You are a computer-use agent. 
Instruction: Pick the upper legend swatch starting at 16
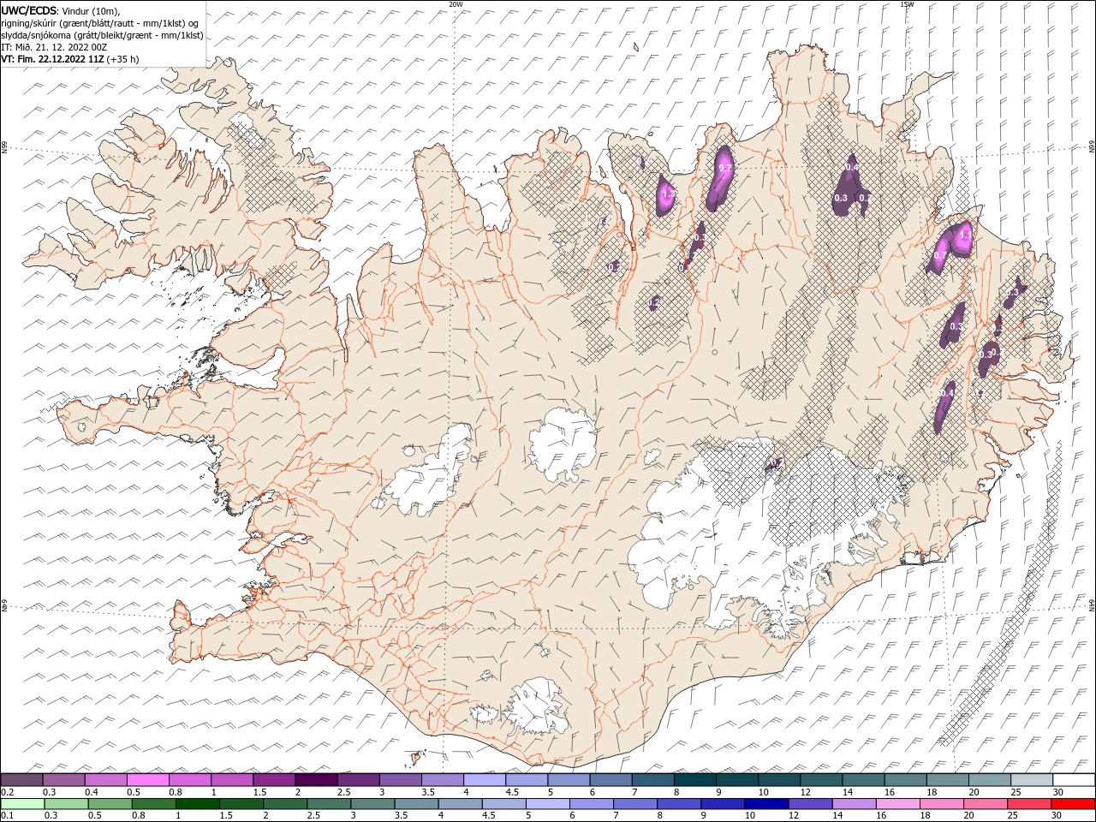click(x=905, y=780)
